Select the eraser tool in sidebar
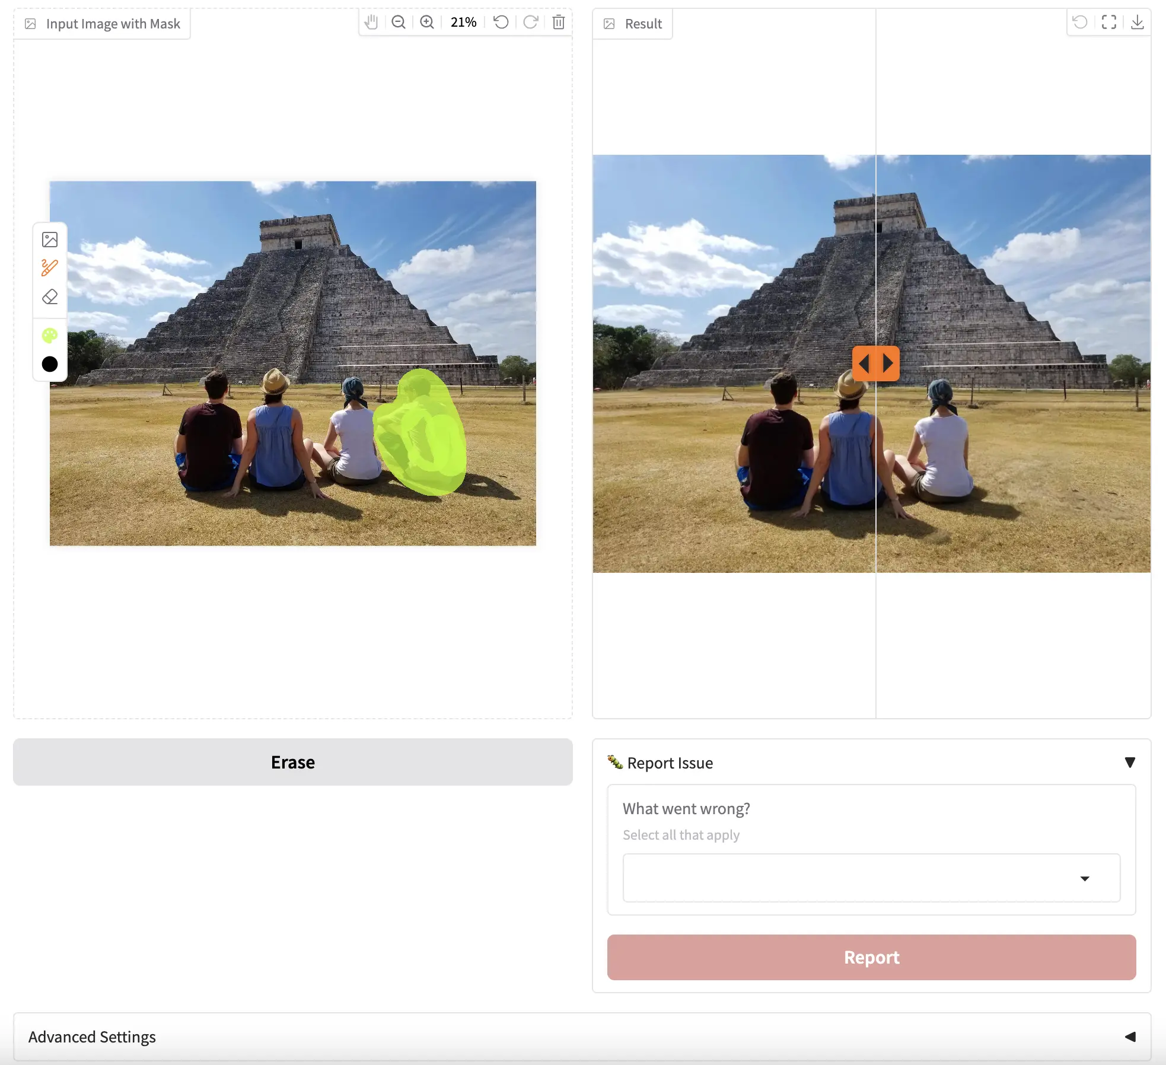This screenshot has height=1065, width=1166. 50,296
